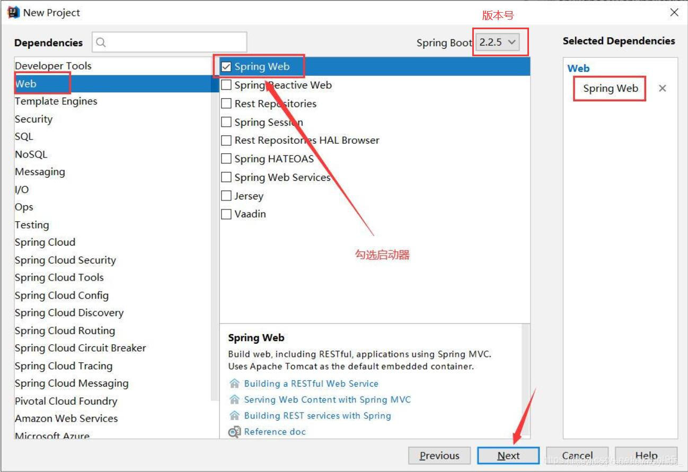The width and height of the screenshot is (688, 472).
Task: Select the I/O category
Action: pos(113,189)
